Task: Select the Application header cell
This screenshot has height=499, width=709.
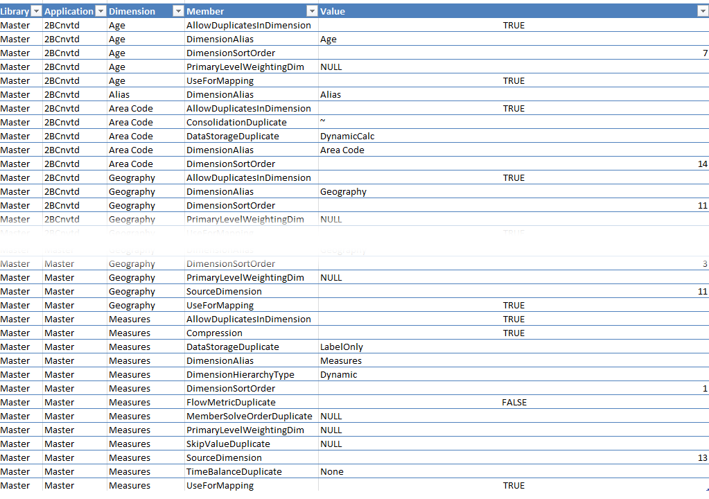Action: point(75,11)
